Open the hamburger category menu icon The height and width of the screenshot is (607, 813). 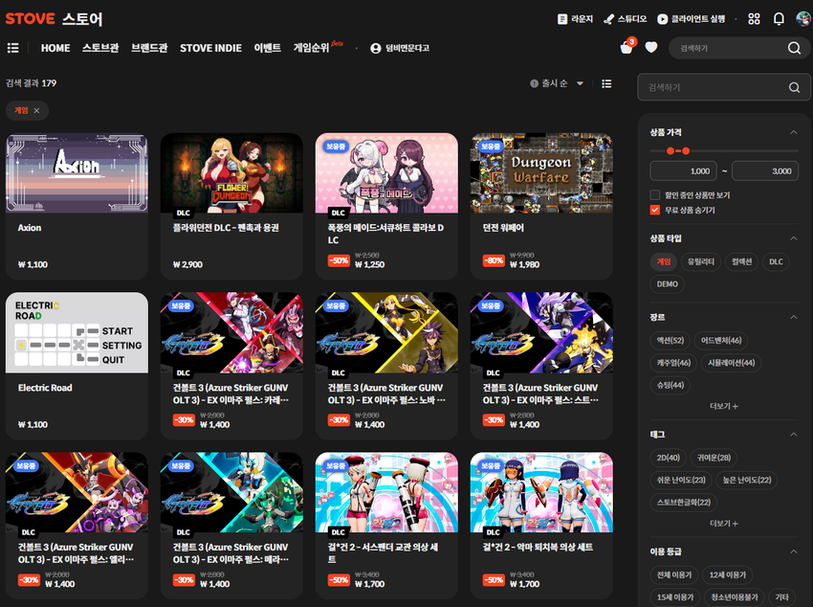click(13, 48)
